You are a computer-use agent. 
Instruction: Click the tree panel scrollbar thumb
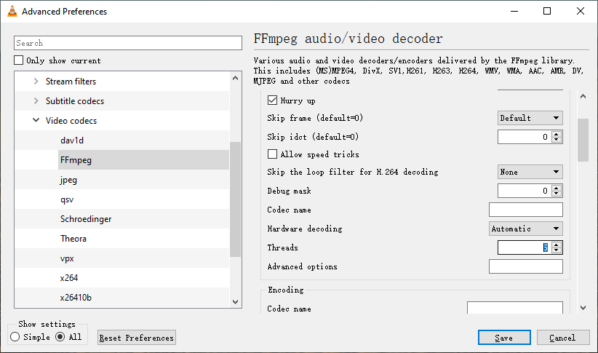tap(235, 199)
